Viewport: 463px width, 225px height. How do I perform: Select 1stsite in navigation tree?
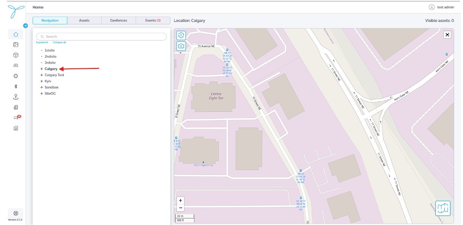pos(50,50)
